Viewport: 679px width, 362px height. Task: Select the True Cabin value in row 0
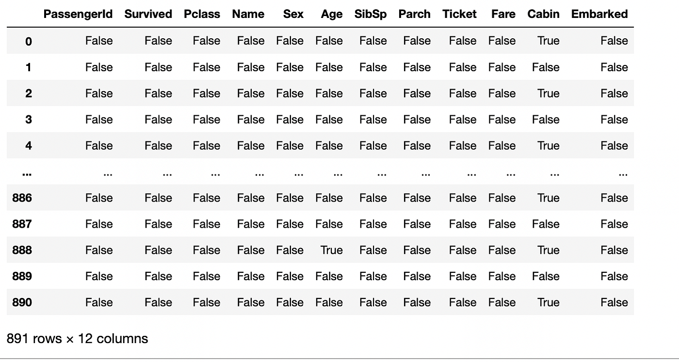pos(548,41)
